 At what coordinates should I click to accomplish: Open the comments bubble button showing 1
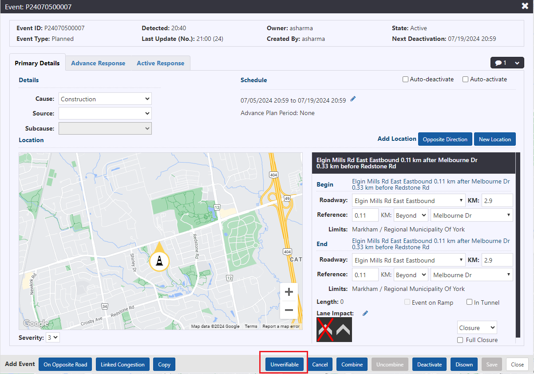point(507,63)
